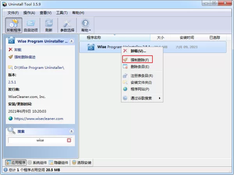Click the magnifier icon in 搜索 panel

(x=11, y=130)
